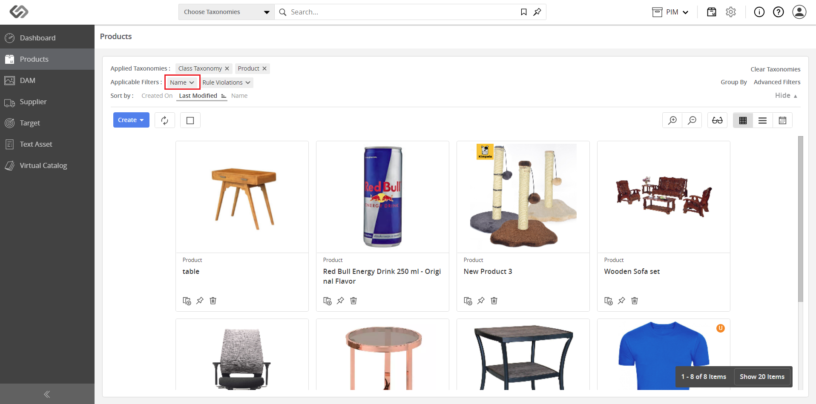Switch to list view
Screen dimensions: 816x404
pyautogui.click(x=763, y=120)
